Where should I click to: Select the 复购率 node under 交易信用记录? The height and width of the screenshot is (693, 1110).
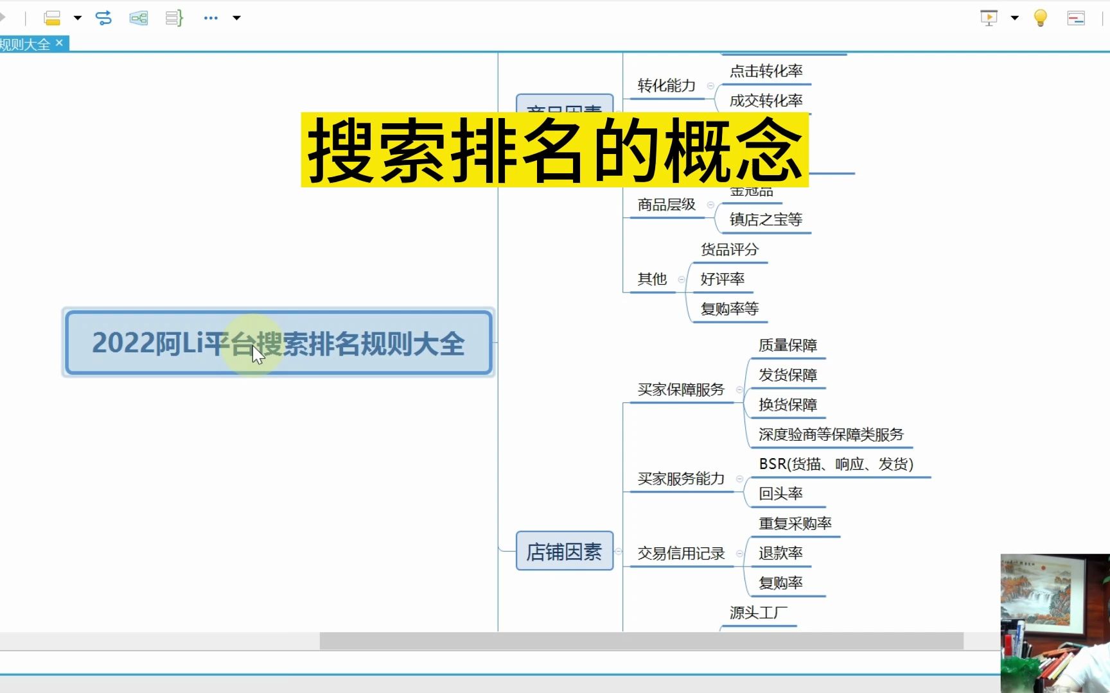click(x=781, y=583)
